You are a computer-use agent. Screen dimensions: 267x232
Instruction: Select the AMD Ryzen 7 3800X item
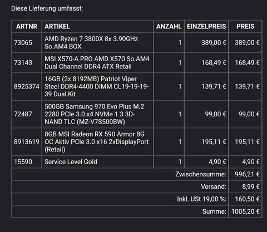91,43
